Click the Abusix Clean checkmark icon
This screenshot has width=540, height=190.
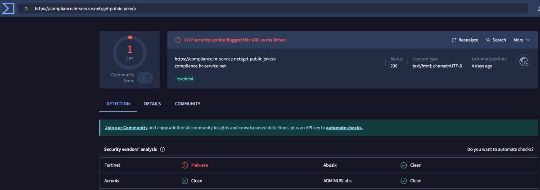(x=404, y=165)
